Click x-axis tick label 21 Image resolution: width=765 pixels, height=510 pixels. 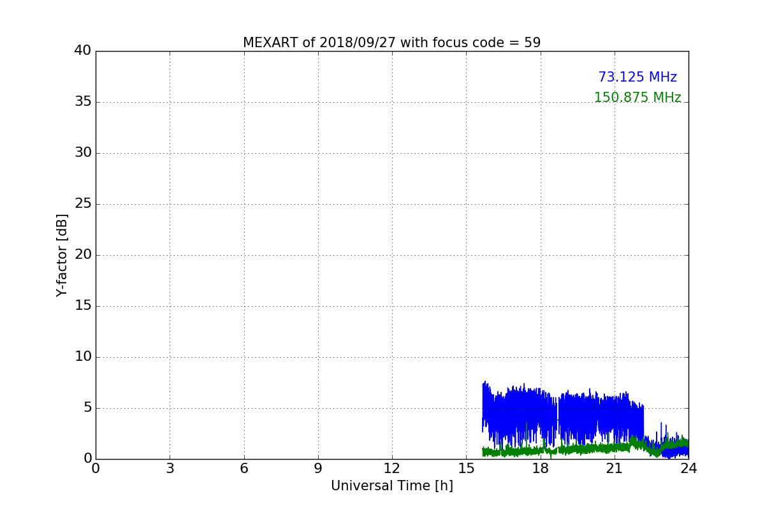pos(615,469)
